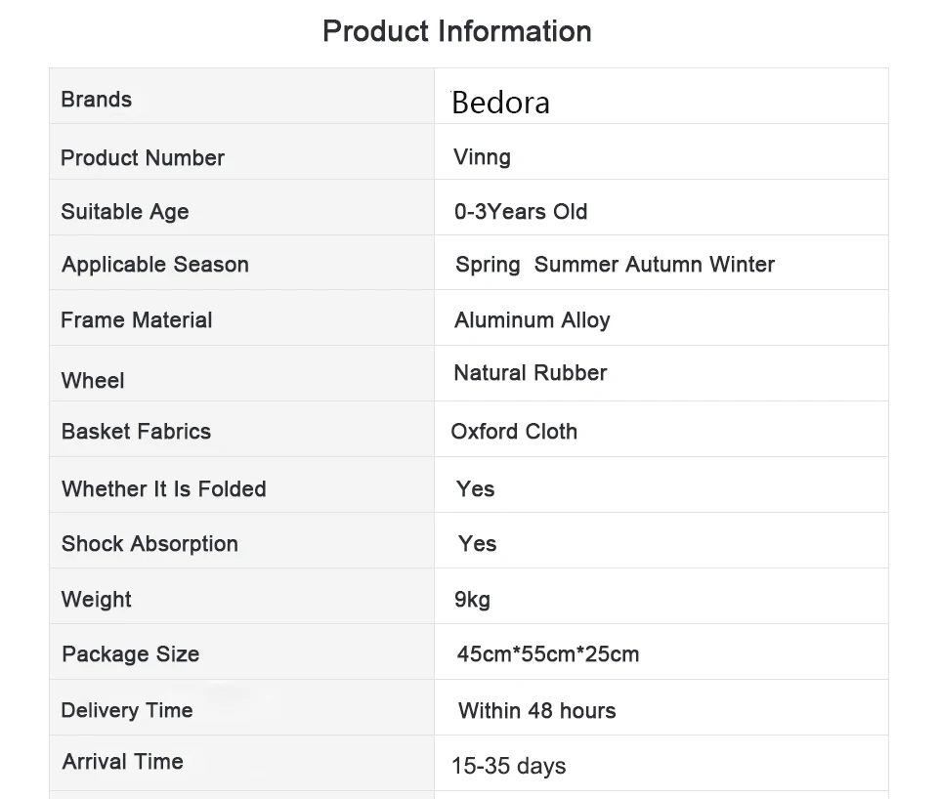Select the Applicable Season label
The height and width of the screenshot is (799, 938).
click(x=155, y=265)
